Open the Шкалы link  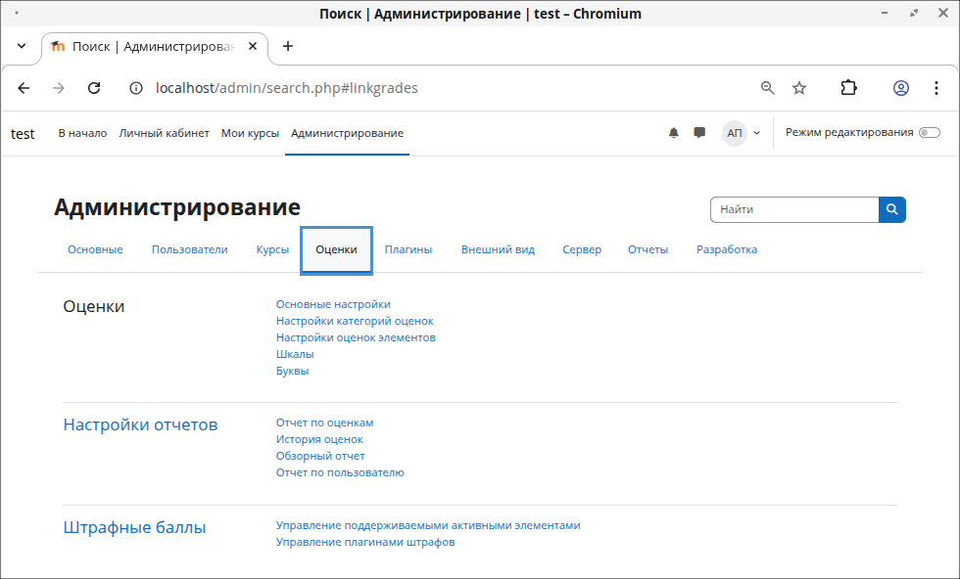pyautogui.click(x=295, y=354)
